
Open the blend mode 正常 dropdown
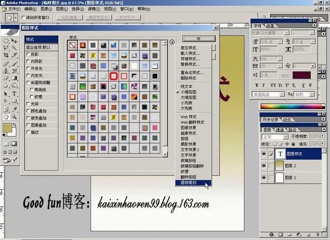coord(275,137)
